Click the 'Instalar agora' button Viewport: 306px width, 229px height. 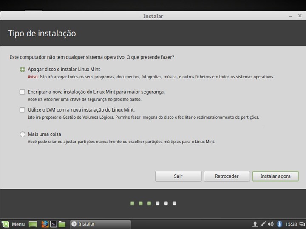(275, 176)
